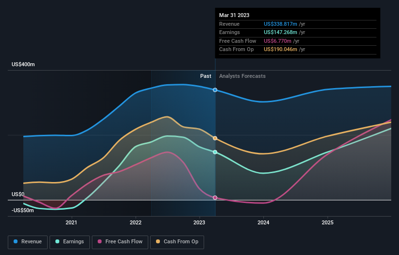
Task: Select the Free Cash Flow data point marker
Action: [215, 198]
